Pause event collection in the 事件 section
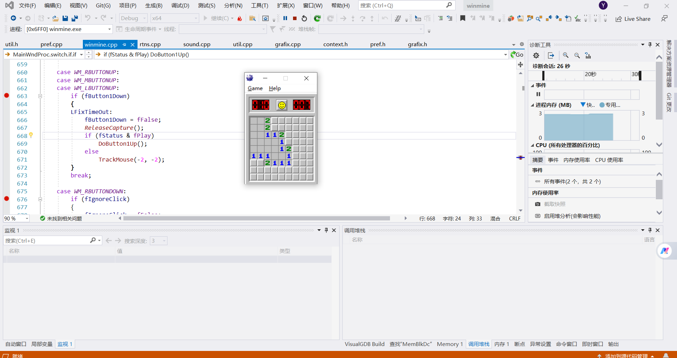The width and height of the screenshot is (677, 358). (538, 94)
